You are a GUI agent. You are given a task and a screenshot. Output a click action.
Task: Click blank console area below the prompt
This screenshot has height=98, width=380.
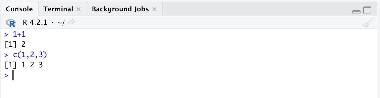click(x=189, y=89)
